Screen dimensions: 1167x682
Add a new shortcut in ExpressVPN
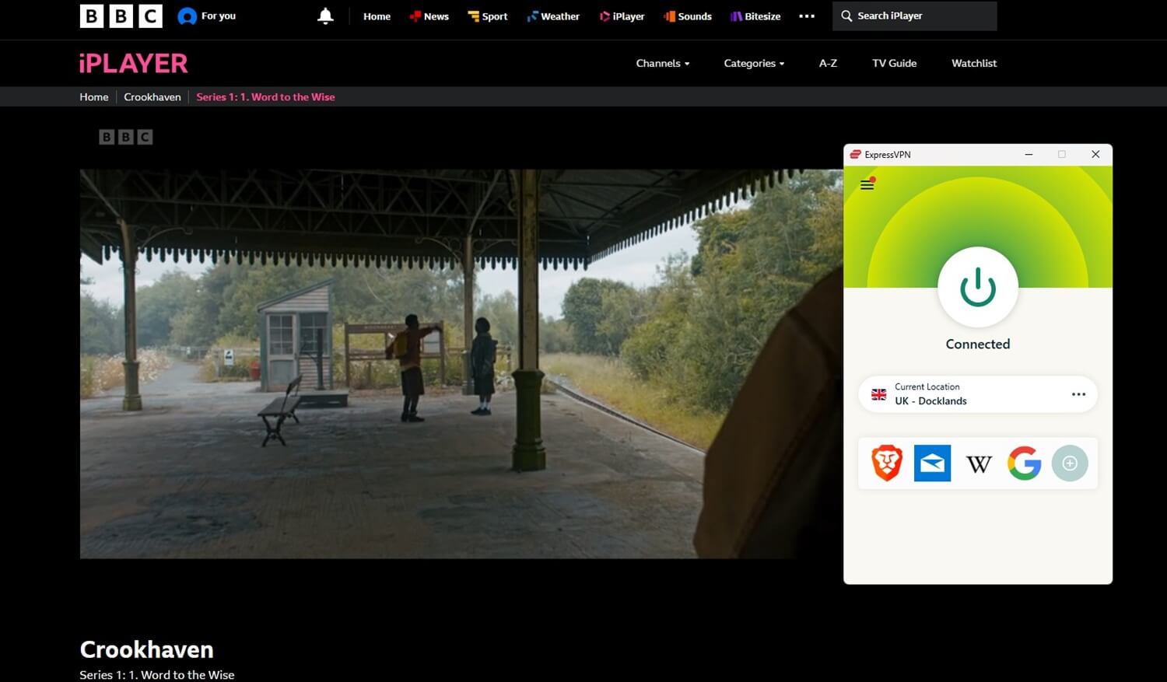[1070, 463]
